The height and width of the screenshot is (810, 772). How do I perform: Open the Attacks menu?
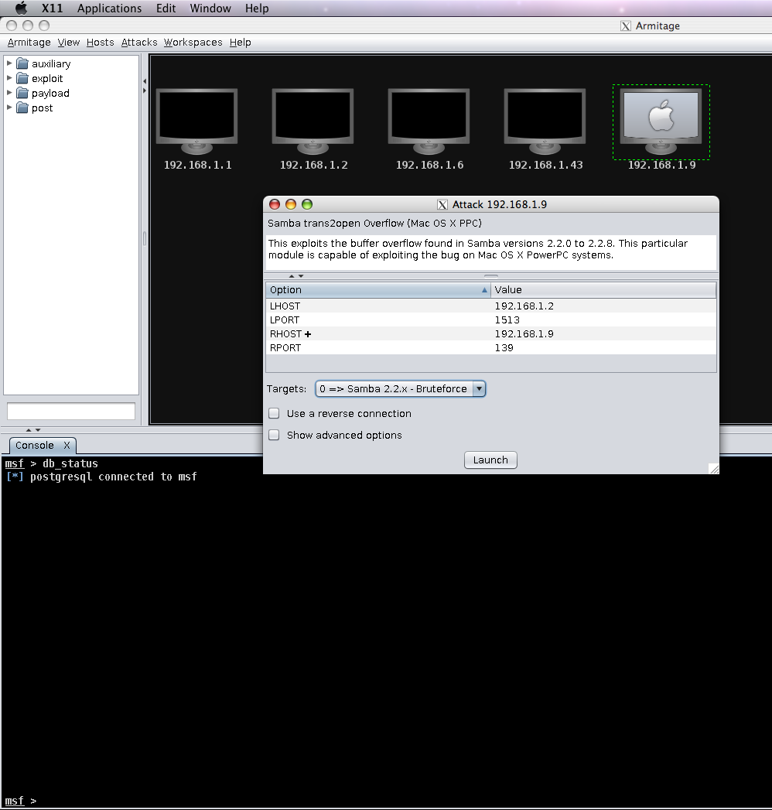coord(139,43)
